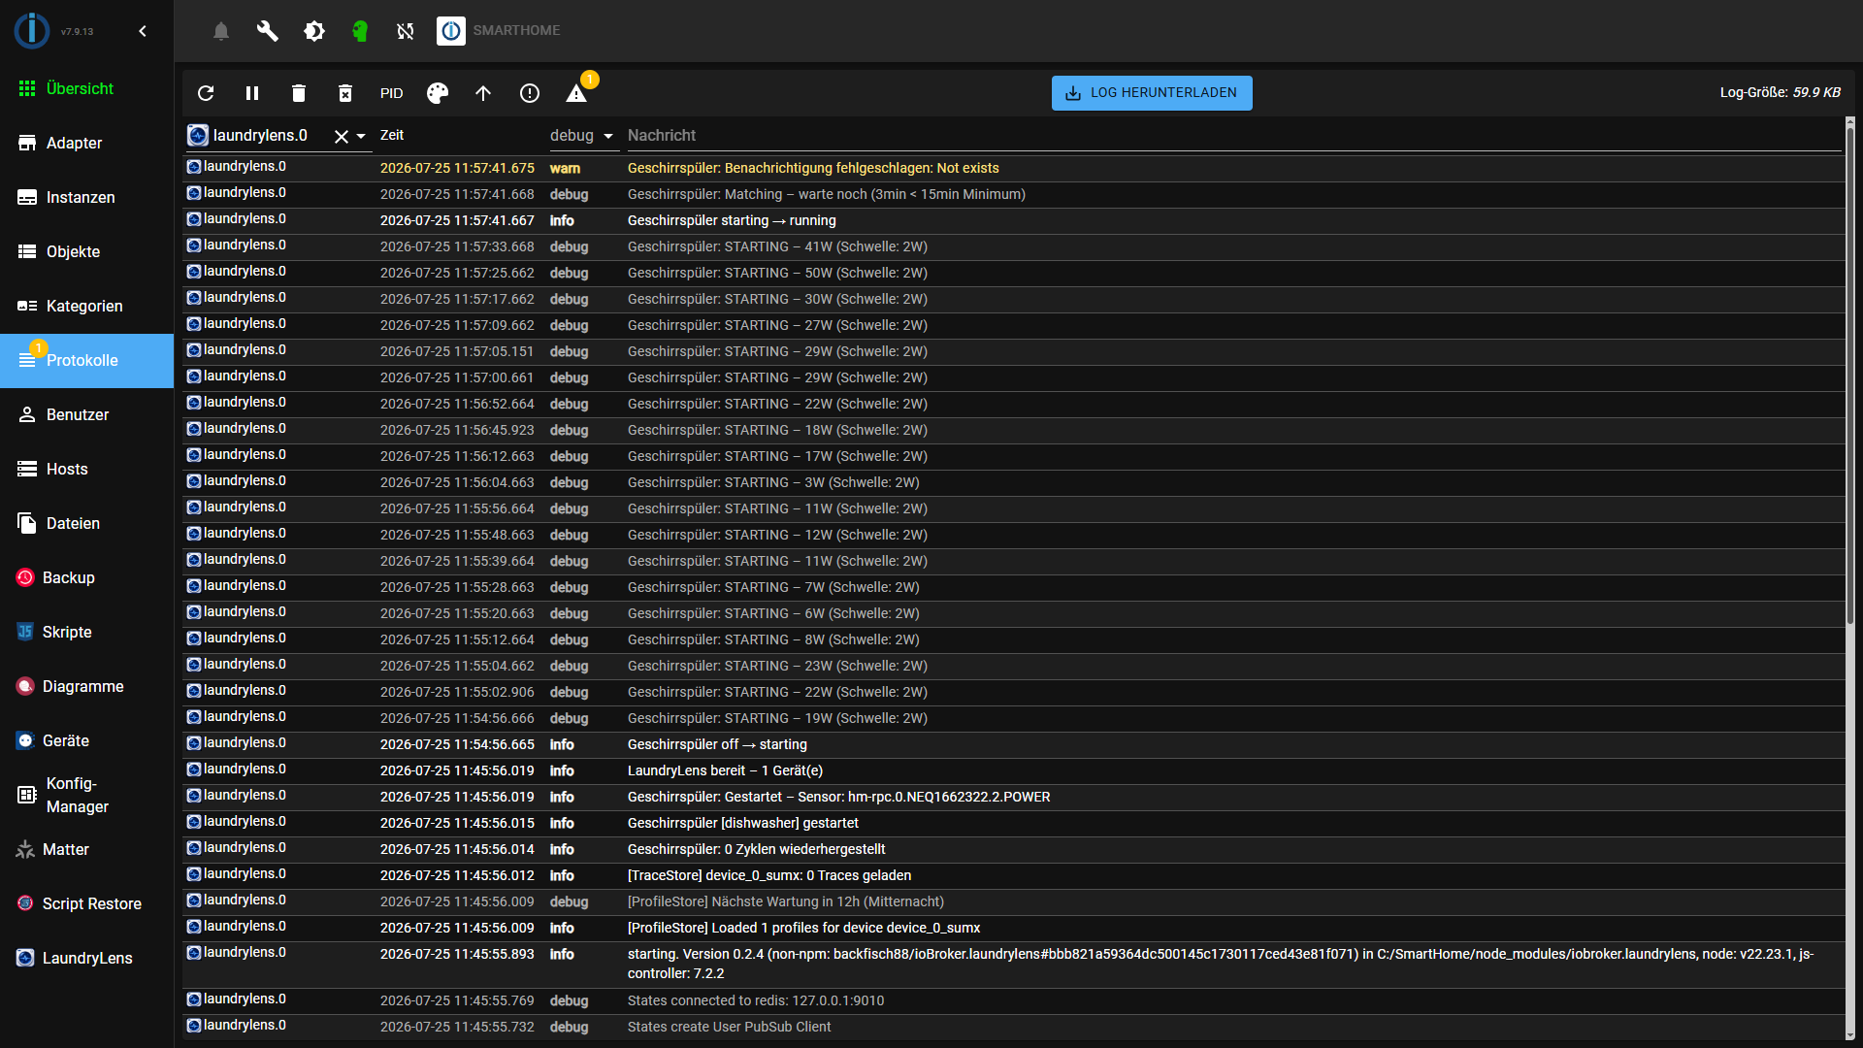
Task: Select 'LaundryLens bereit – 1 Gerät(e)' message
Action: pos(725,770)
